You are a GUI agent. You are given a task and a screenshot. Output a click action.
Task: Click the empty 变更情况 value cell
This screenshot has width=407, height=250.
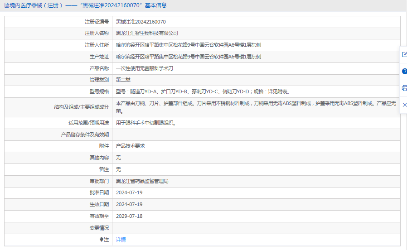click(256, 228)
